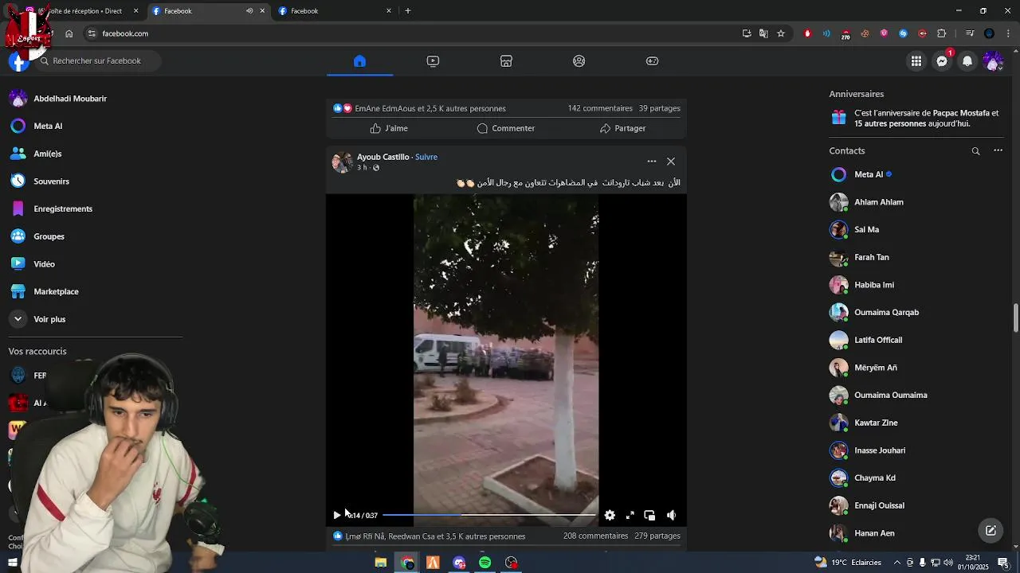Click J'aime on the top post
Viewport: 1020px width, 573px height.
389,128
